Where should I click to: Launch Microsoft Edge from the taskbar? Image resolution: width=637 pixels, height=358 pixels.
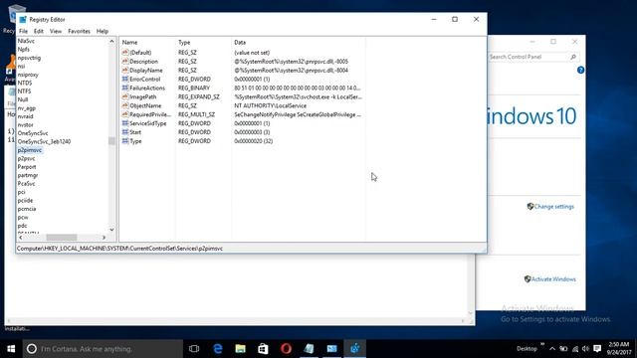[x=218, y=349]
